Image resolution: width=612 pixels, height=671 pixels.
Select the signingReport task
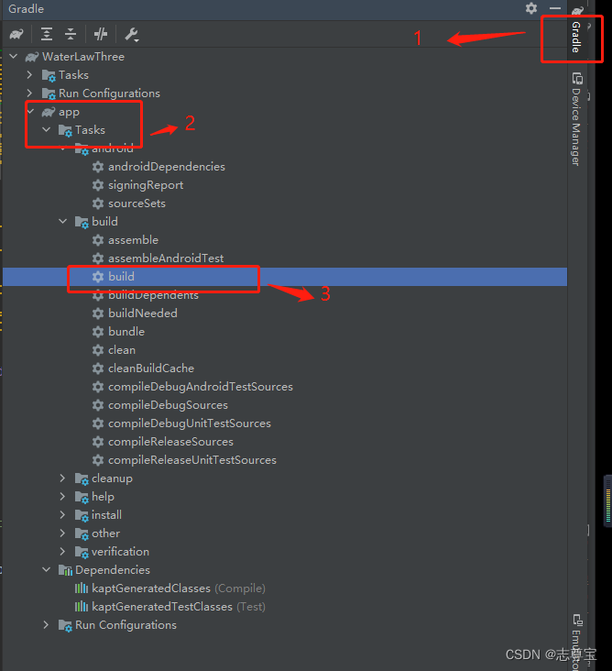146,185
